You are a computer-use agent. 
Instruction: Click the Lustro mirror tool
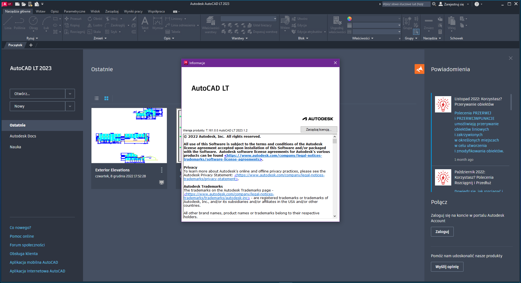click(95, 25)
